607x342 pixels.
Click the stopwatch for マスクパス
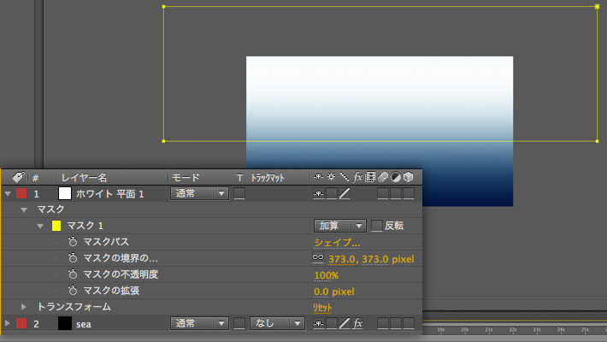click(73, 242)
